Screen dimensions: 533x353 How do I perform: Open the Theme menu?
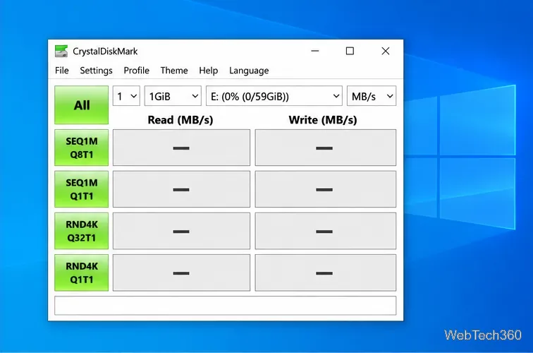[x=174, y=71]
